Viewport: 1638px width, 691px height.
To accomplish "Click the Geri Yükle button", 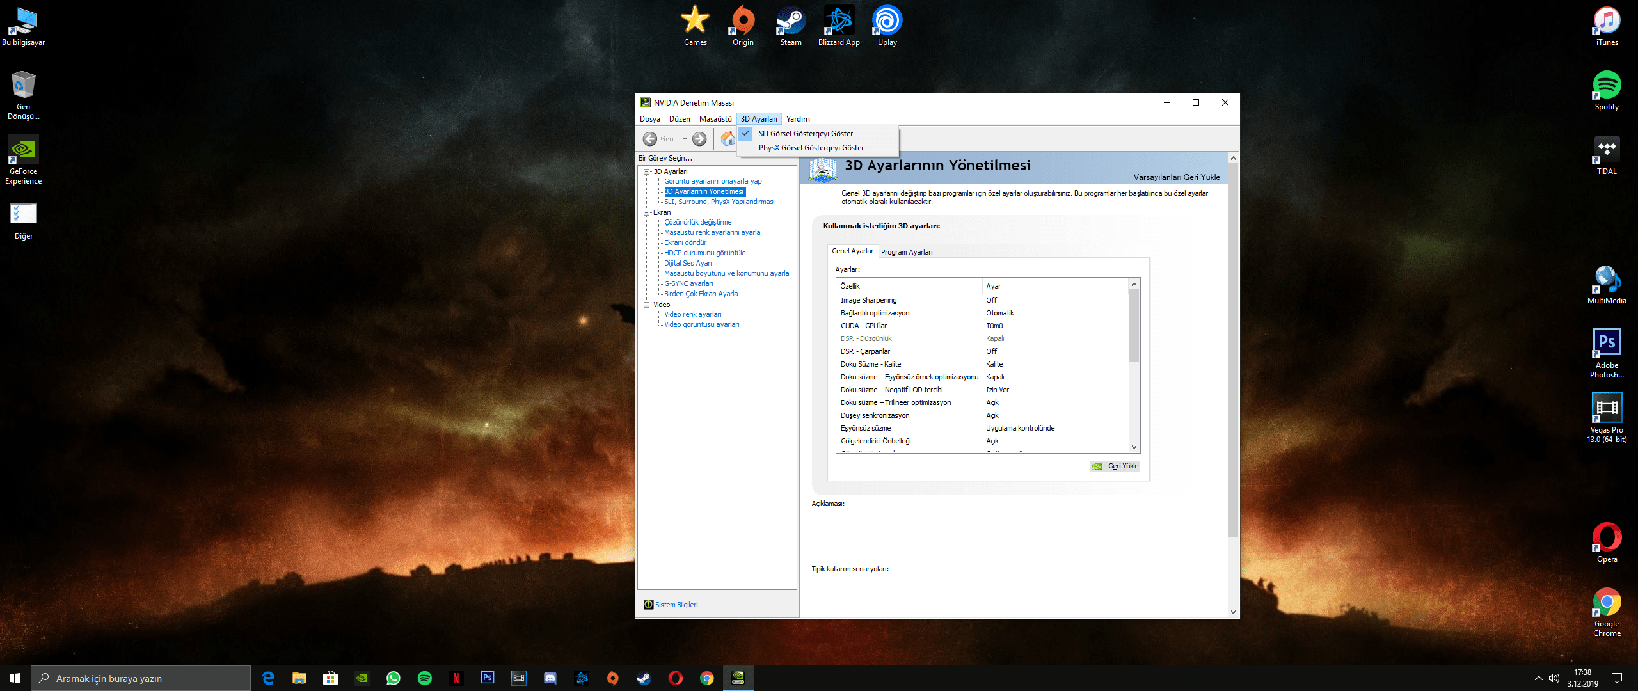I will pos(1115,466).
